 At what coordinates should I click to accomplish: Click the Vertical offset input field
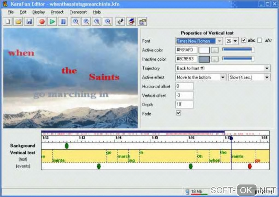click(184, 95)
